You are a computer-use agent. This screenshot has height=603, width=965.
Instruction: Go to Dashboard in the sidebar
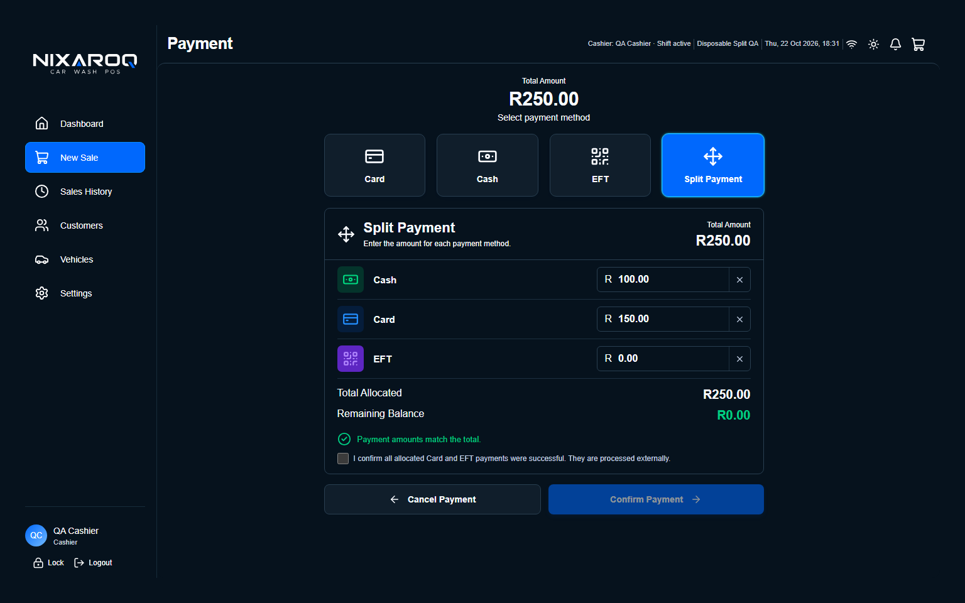pos(85,123)
